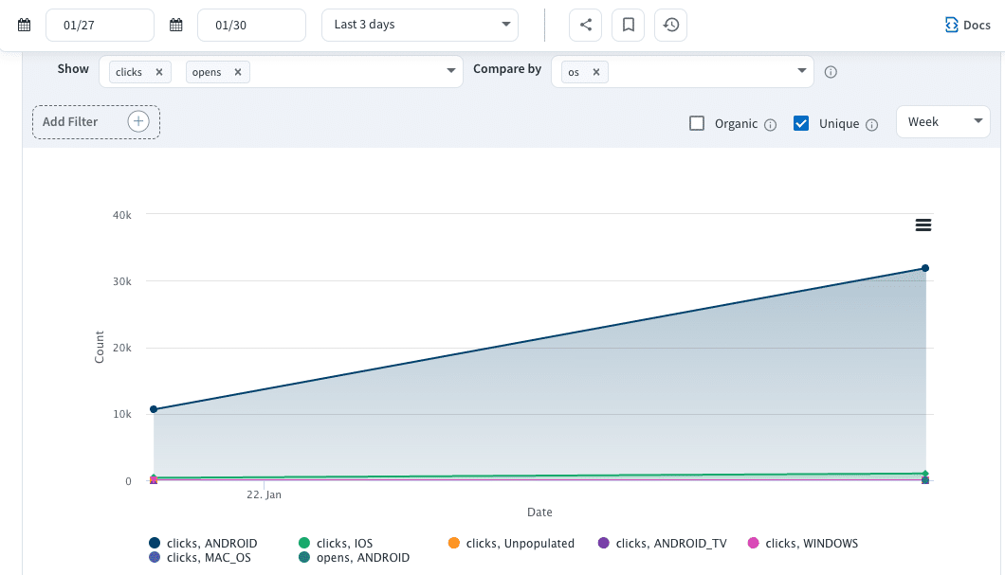
Task: Click the bookmark icon in the toolbar
Action: [x=628, y=25]
